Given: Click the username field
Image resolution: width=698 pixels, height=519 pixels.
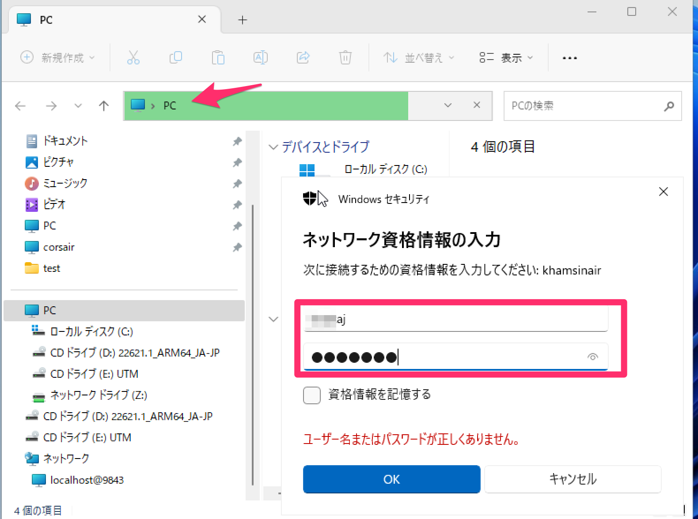Looking at the screenshot, I should click(x=455, y=319).
